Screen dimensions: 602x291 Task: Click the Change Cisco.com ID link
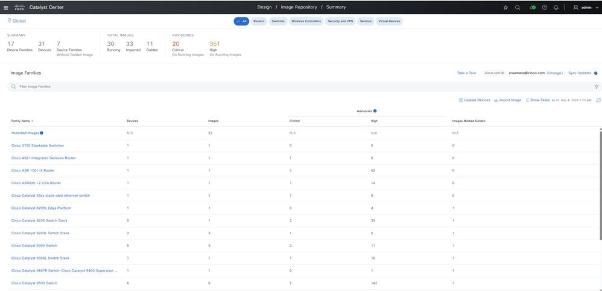[x=555, y=73]
